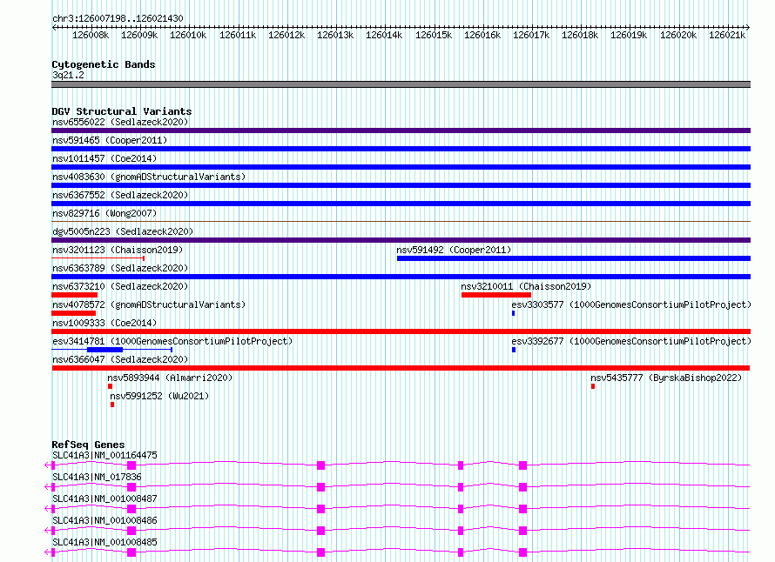This screenshot has width=775, height=562.
Task: Click the SLC41A3|NM_001164475 transcript label
Action: point(104,455)
